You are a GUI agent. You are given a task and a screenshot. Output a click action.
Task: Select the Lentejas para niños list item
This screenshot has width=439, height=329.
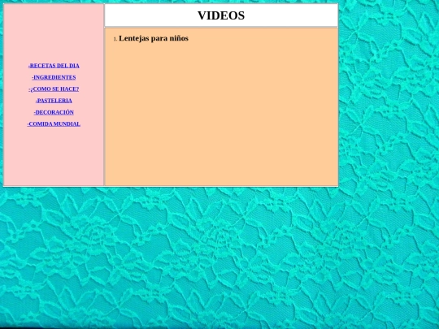[x=154, y=38]
